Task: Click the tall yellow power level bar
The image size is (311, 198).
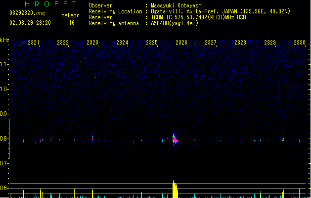Action: 175,190
